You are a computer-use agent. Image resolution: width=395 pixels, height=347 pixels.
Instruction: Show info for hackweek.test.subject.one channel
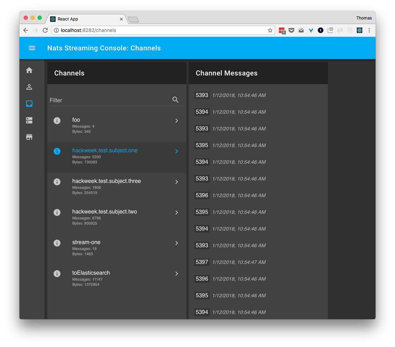click(57, 151)
